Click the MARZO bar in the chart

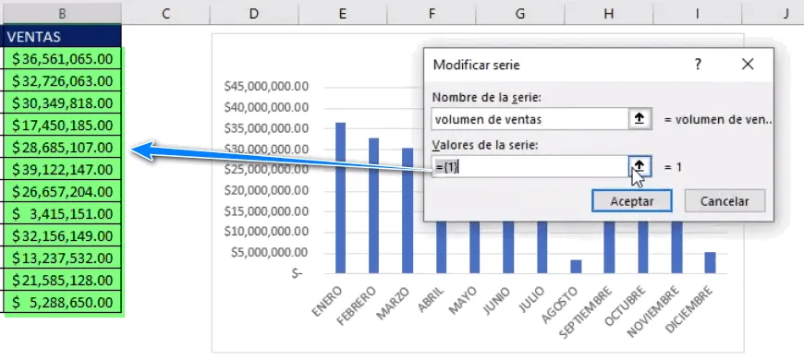408,210
